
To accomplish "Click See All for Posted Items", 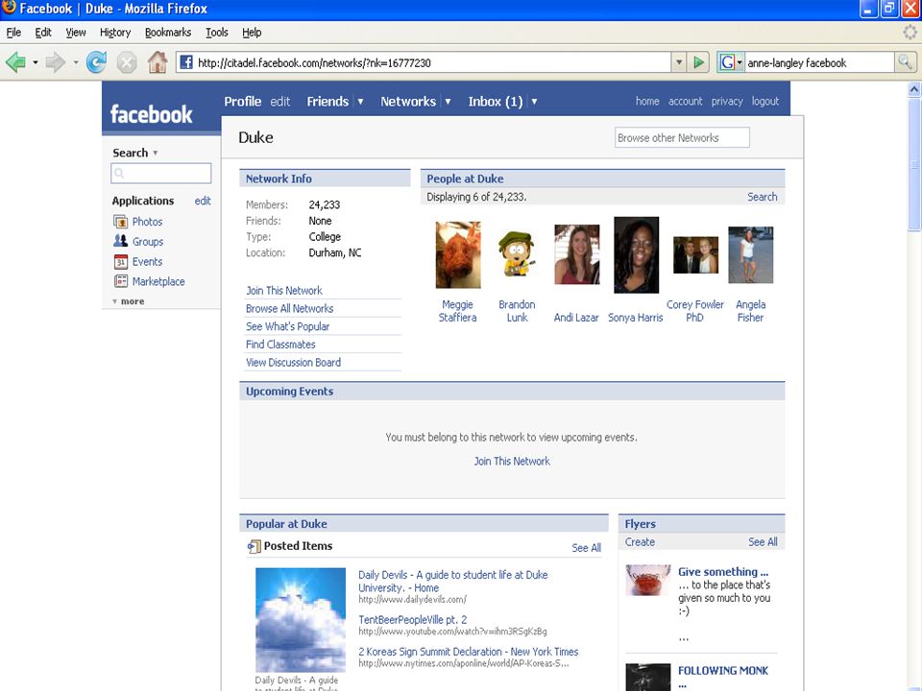I will pyautogui.click(x=586, y=548).
